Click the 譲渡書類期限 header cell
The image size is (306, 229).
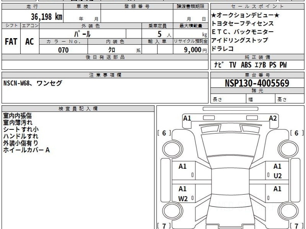190,7
